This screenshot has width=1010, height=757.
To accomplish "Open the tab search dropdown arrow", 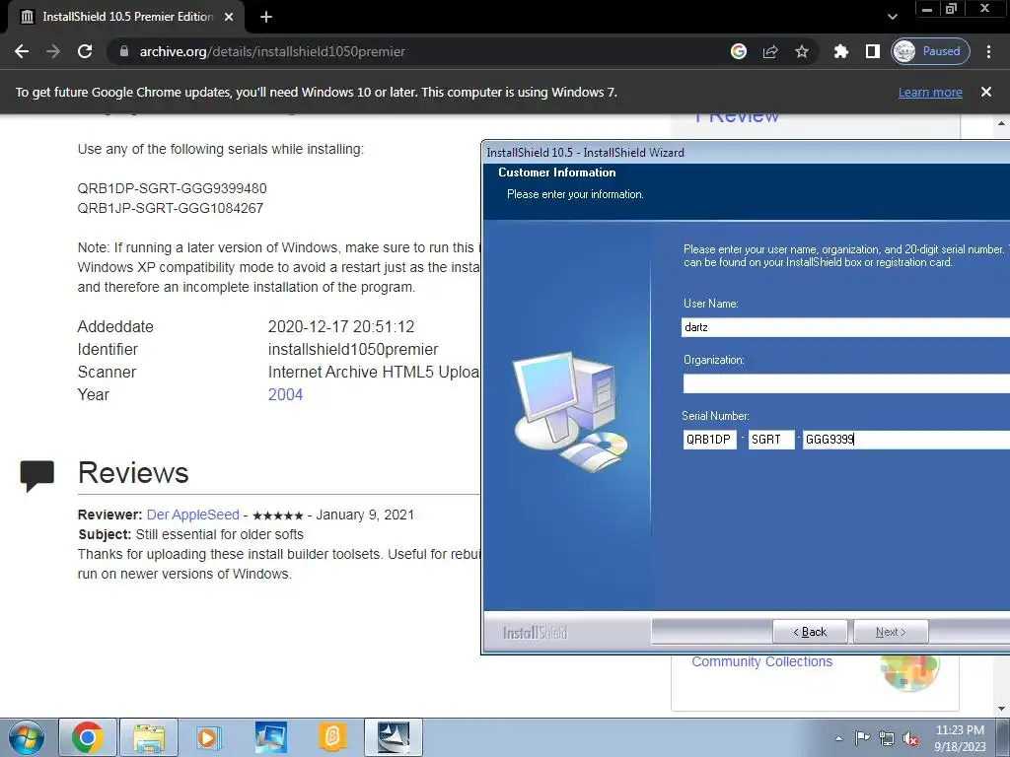I will coord(892,17).
